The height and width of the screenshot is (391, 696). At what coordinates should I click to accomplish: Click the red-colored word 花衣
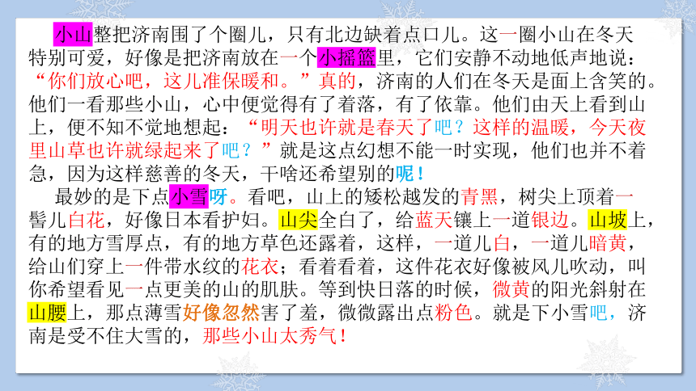coord(260,267)
